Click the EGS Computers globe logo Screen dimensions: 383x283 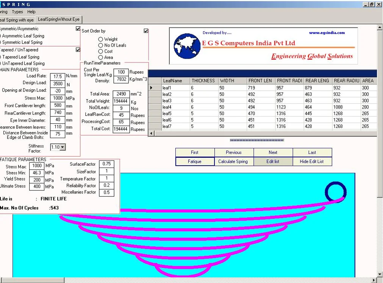186,45
